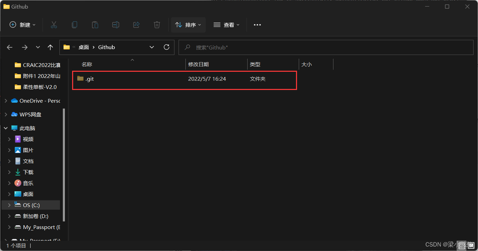Click the Github window title folder icon
Screen dimensions: 478x251
click(x=6, y=7)
